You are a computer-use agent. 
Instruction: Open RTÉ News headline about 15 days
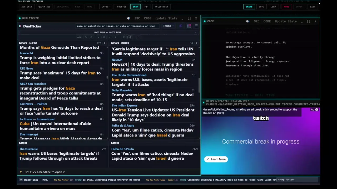pos(60,75)
